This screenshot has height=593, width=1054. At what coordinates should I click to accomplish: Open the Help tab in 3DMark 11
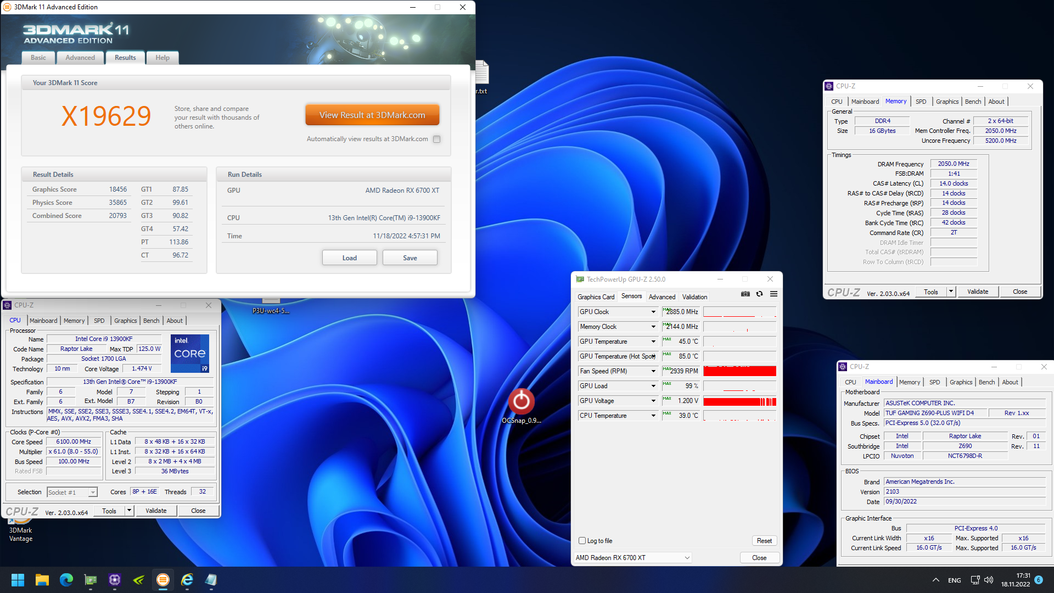click(x=162, y=58)
